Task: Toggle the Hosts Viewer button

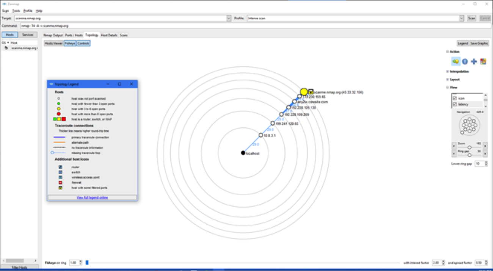Action: [x=54, y=43]
